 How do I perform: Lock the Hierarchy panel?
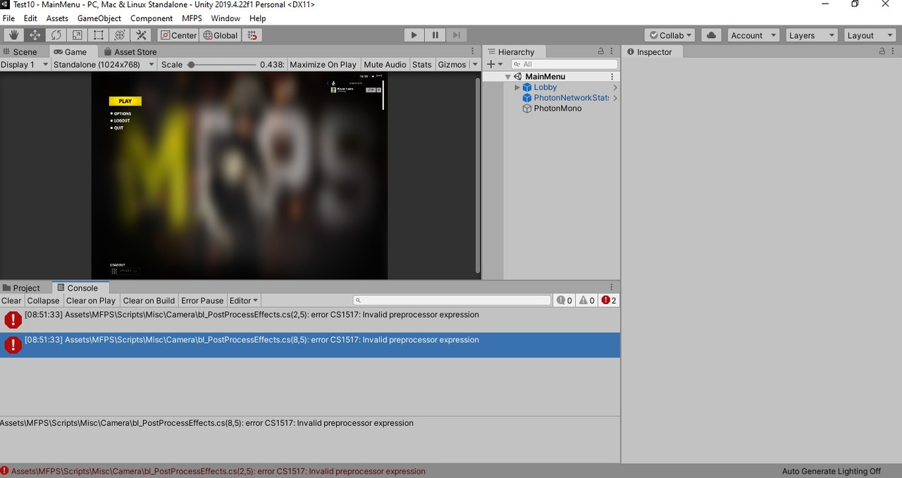point(600,51)
